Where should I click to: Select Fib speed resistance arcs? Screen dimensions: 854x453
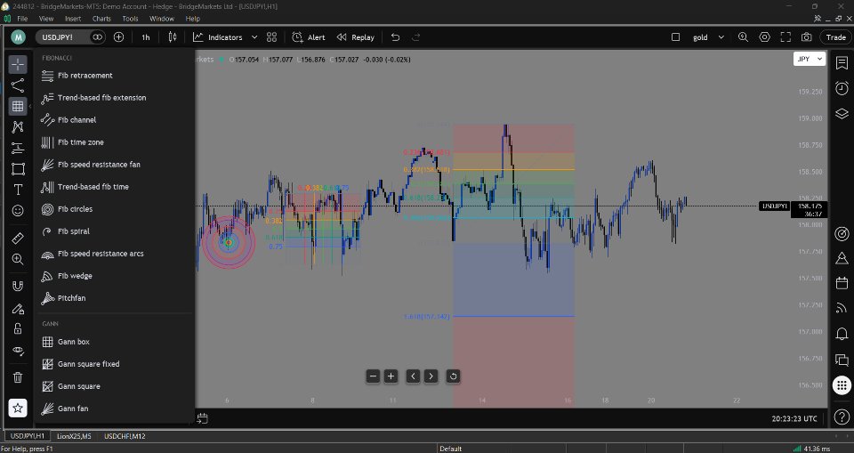115,254
